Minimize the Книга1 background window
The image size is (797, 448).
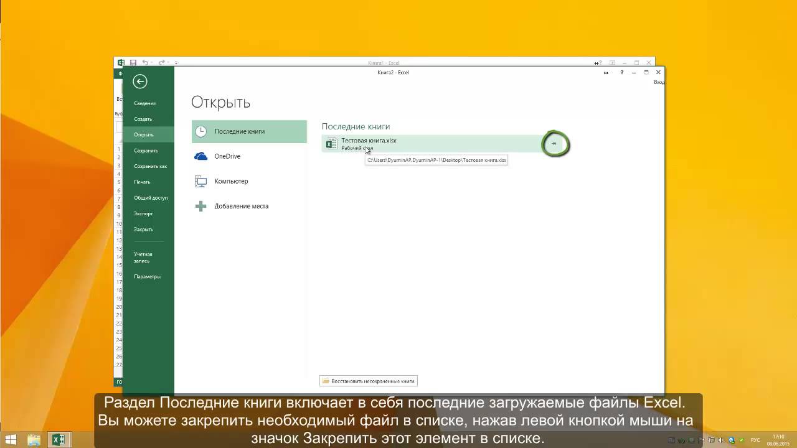coord(625,63)
